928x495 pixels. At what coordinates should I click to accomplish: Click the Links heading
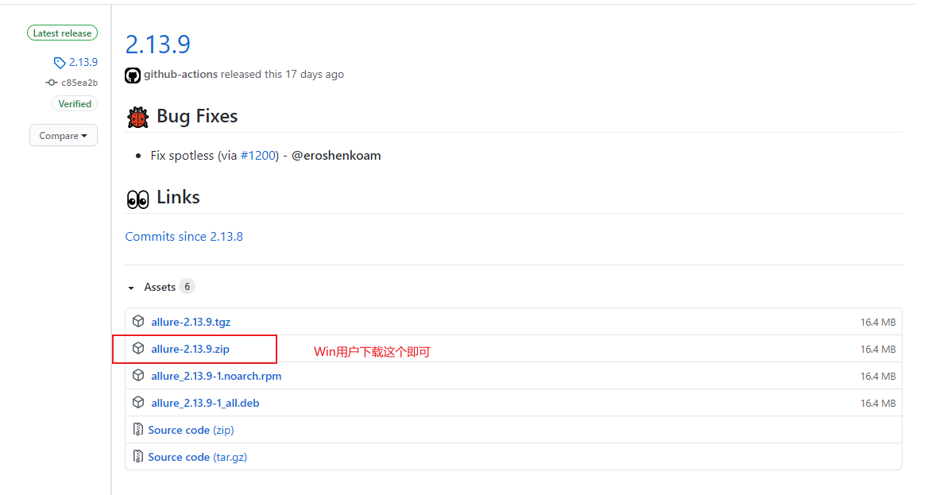coord(178,197)
